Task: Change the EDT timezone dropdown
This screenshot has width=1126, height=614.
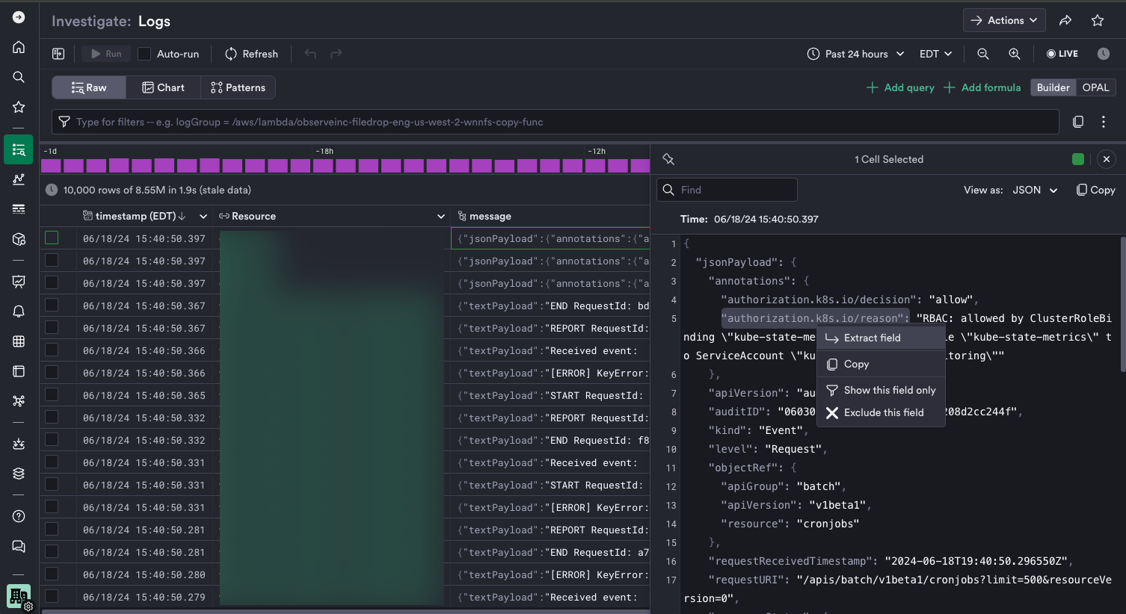Action: pyautogui.click(x=935, y=54)
